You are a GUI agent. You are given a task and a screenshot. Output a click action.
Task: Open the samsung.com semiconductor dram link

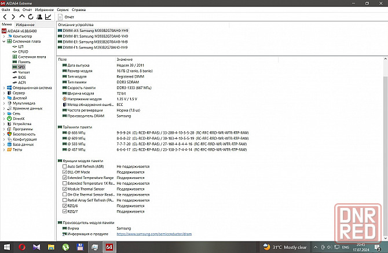tap(154, 234)
